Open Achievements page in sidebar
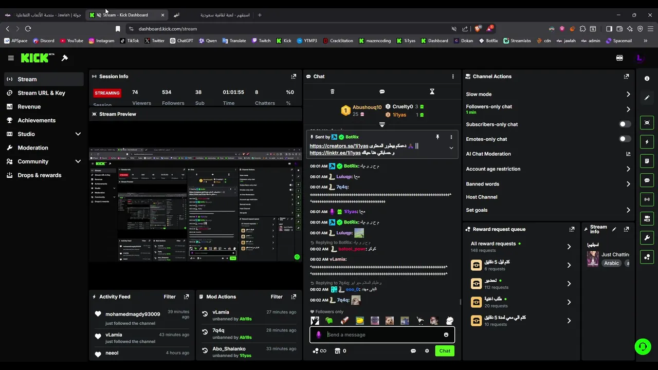 coord(44,120)
